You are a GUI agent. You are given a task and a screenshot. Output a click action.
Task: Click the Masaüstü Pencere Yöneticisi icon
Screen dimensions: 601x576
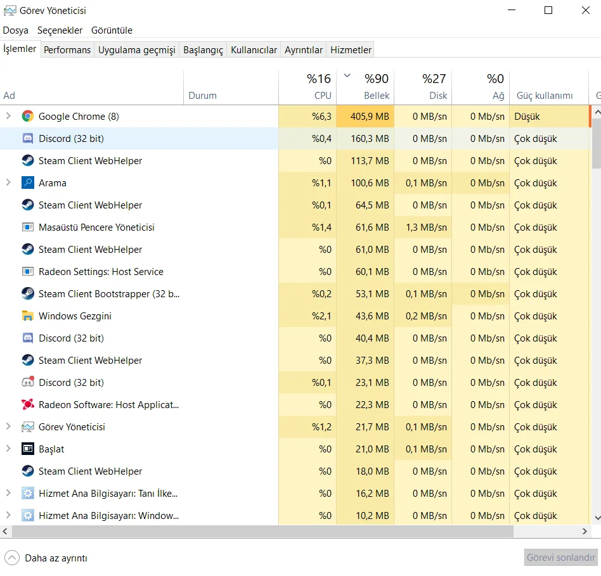[x=27, y=227]
